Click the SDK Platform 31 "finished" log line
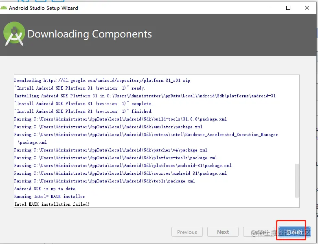The height and width of the screenshot is (244, 318). point(83,111)
